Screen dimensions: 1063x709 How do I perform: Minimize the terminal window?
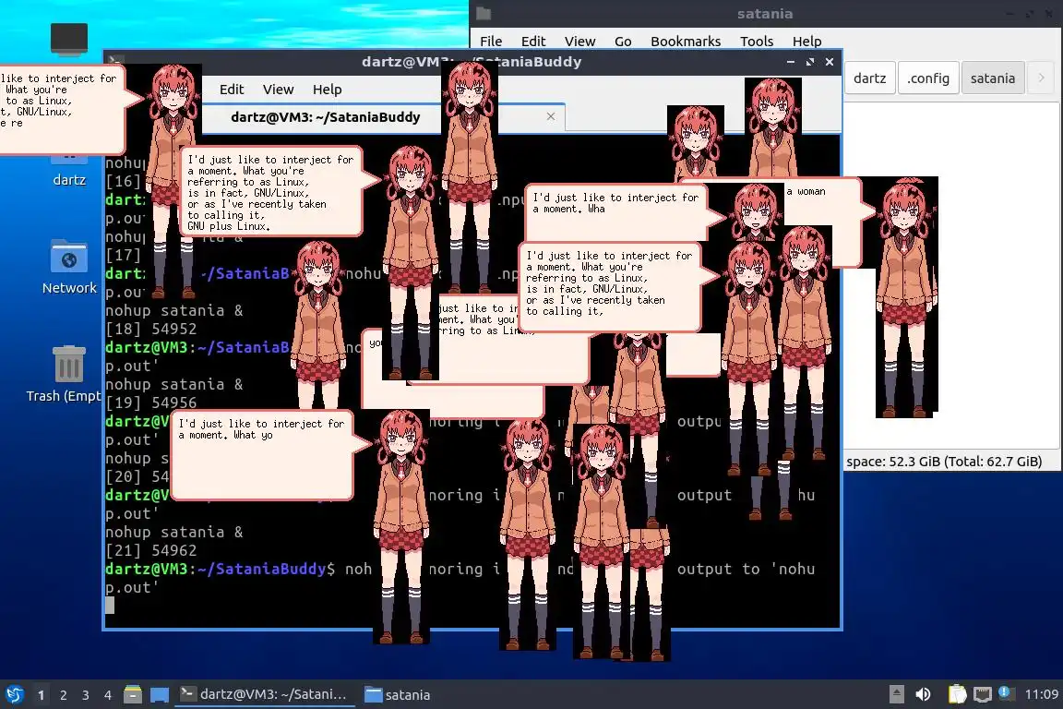click(x=791, y=62)
